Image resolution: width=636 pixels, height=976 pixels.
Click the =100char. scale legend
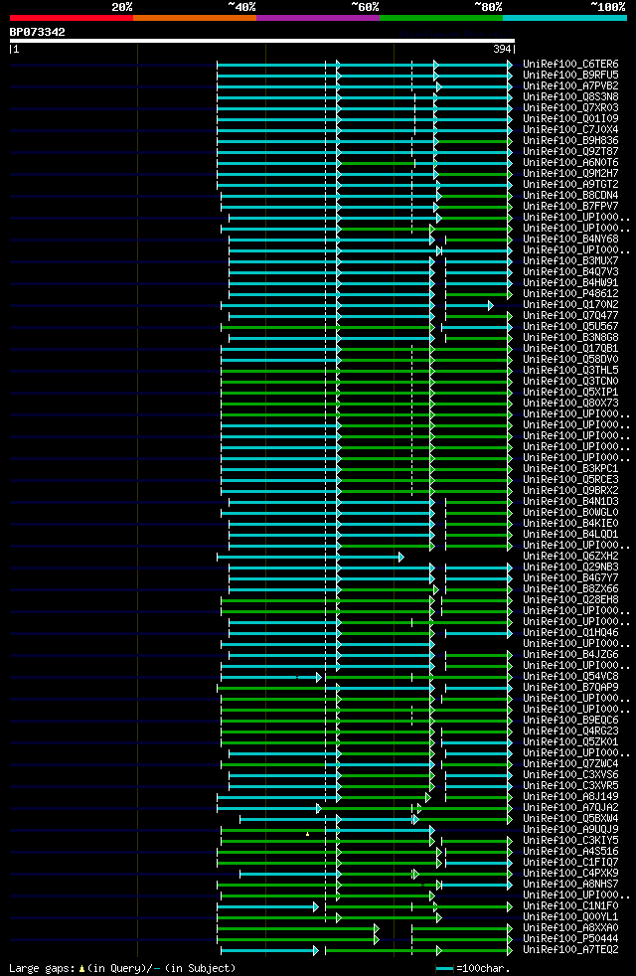pos(473,968)
